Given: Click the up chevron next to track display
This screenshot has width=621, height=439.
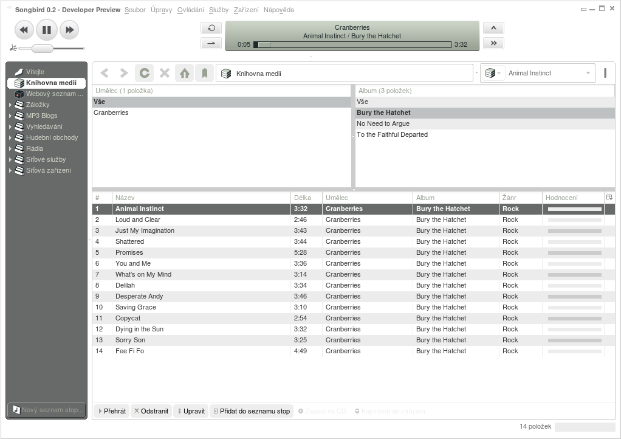Looking at the screenshot, I should pyautogui.click(x=493, y=28).
